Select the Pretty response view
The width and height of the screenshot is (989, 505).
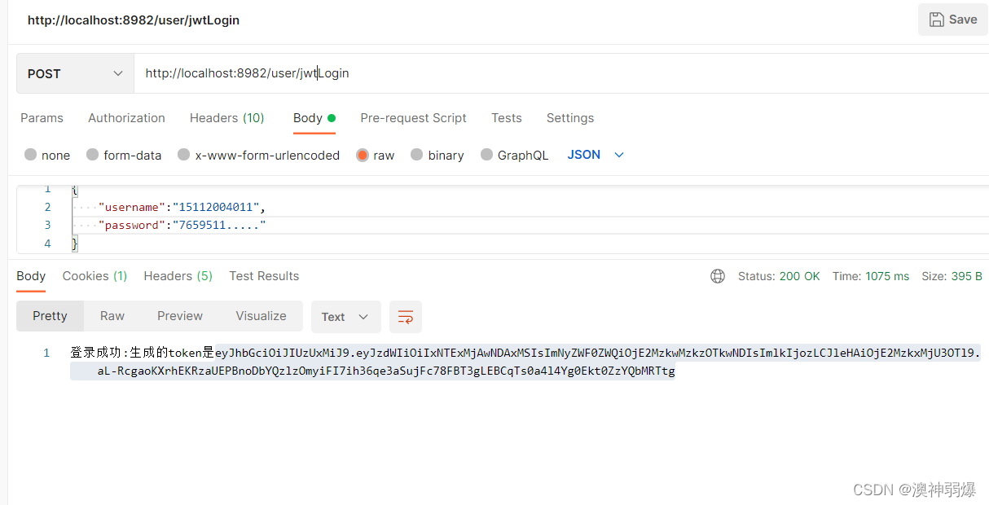click(50, 316)
